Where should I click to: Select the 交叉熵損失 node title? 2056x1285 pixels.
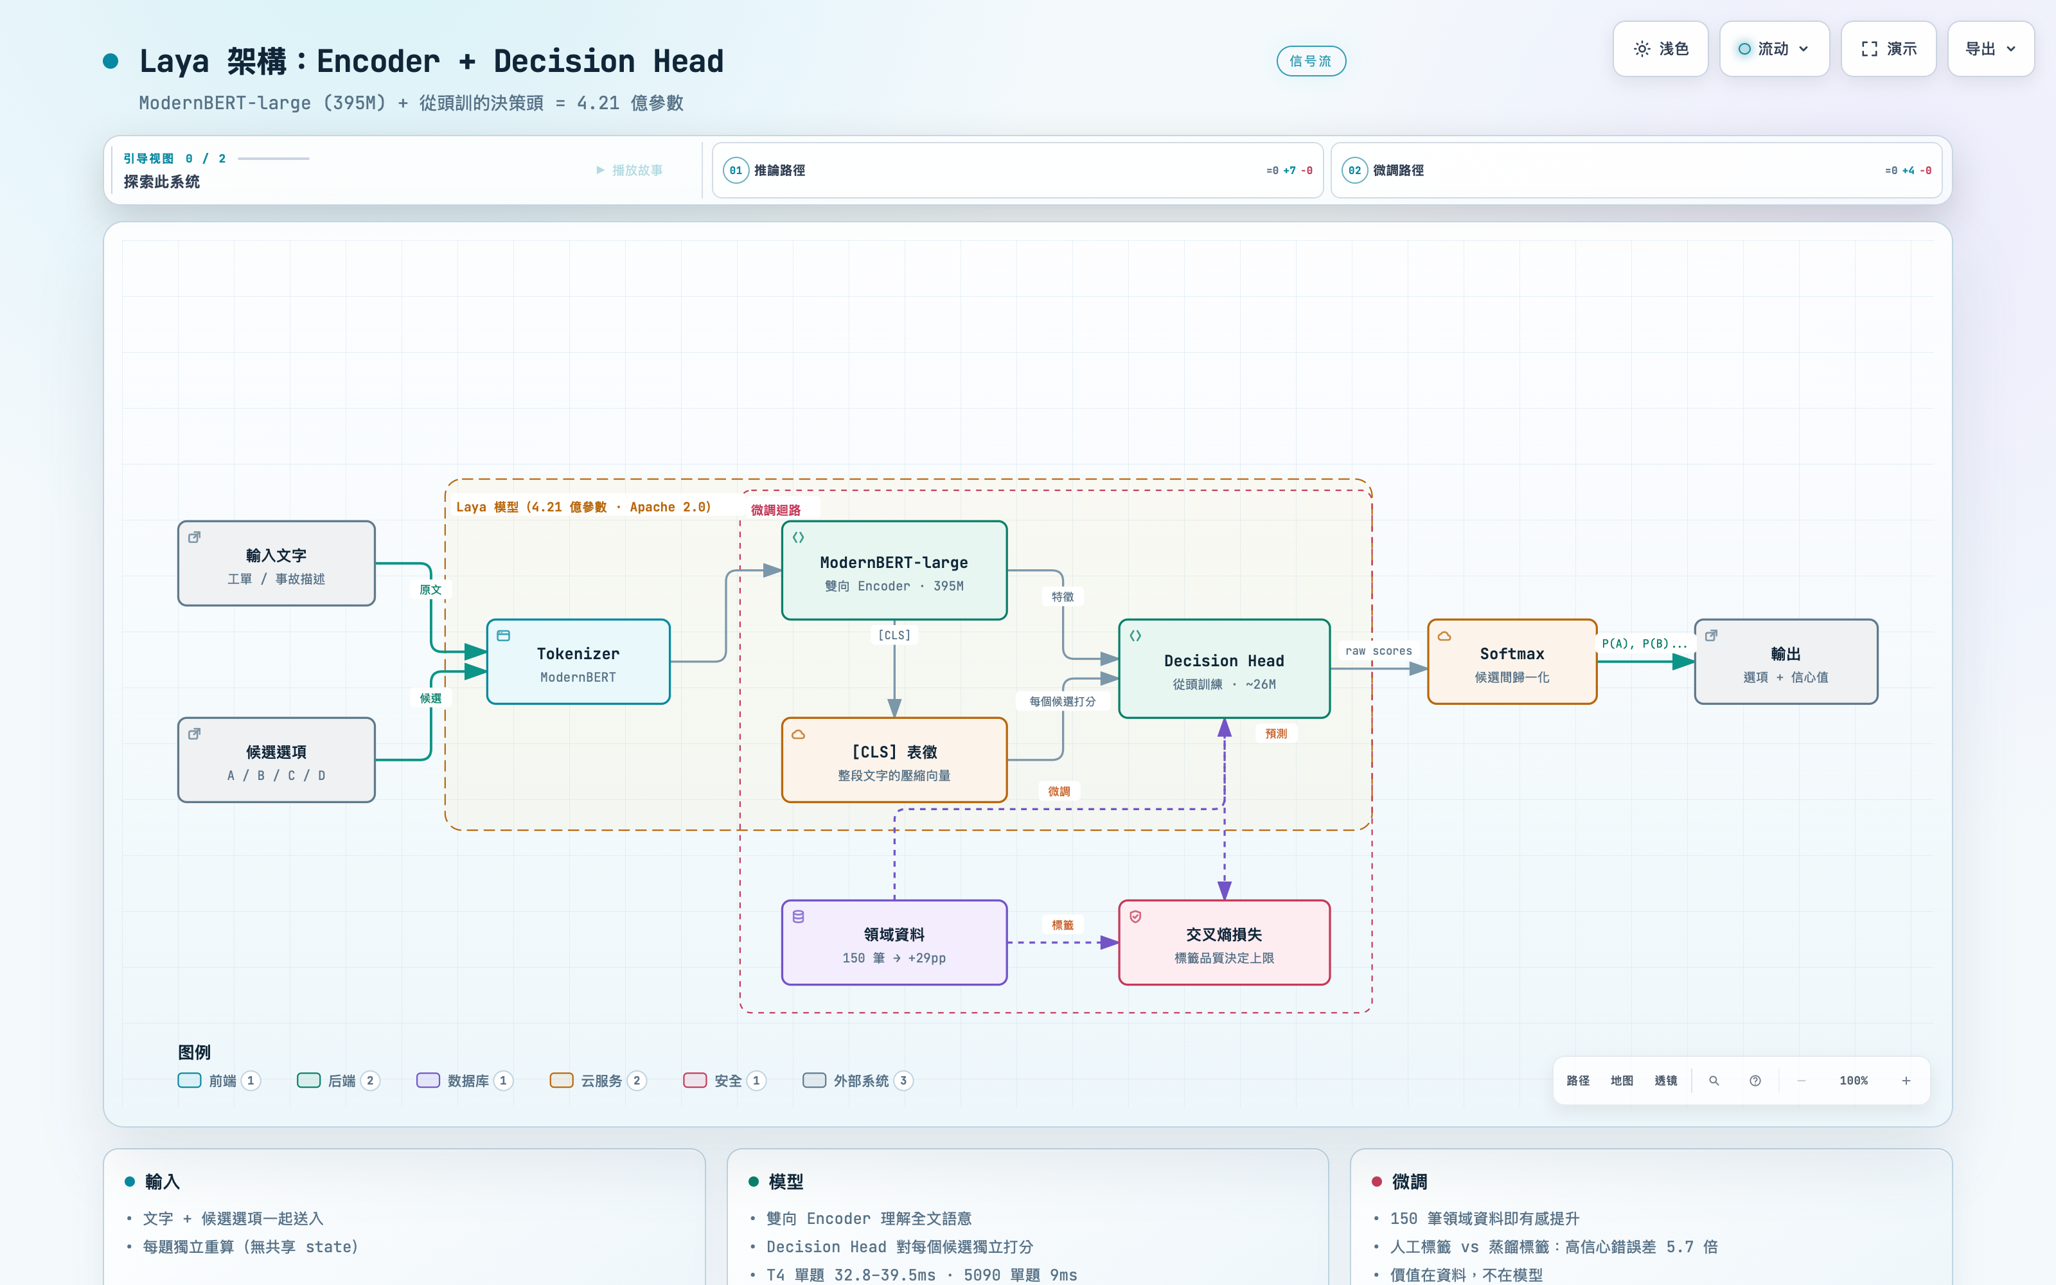[x=1224, y=935]
